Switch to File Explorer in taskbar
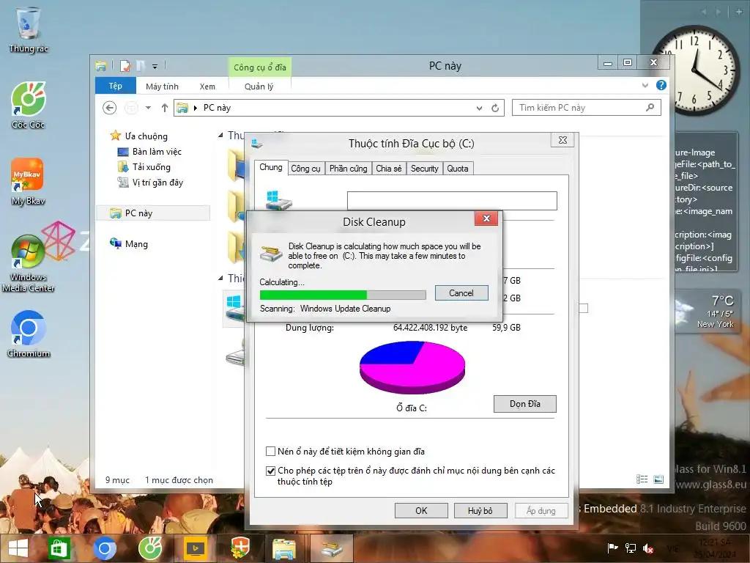Viewport: 750px width, 563px height. [283, 548]
